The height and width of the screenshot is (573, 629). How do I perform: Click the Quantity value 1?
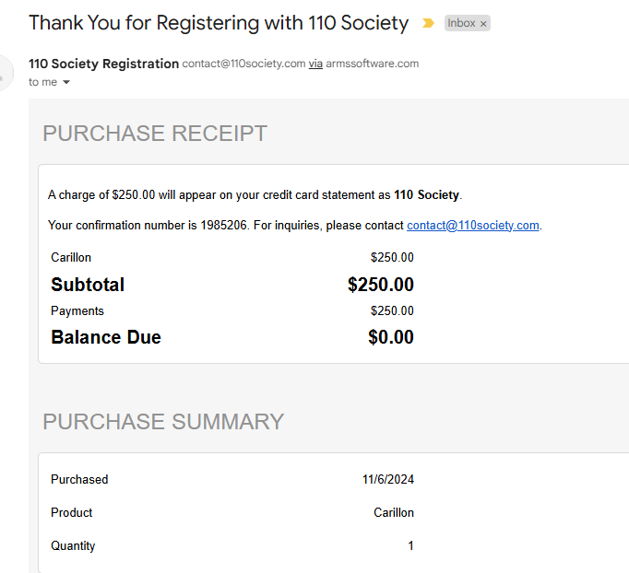point(410,545)
